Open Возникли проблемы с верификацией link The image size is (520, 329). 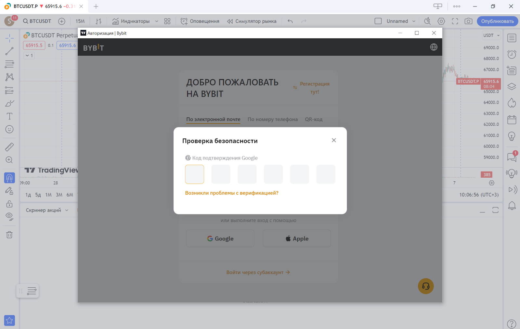pos(232,193)
